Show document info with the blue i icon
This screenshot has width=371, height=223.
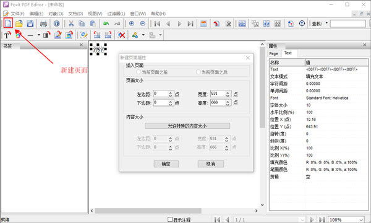[56, 24]
